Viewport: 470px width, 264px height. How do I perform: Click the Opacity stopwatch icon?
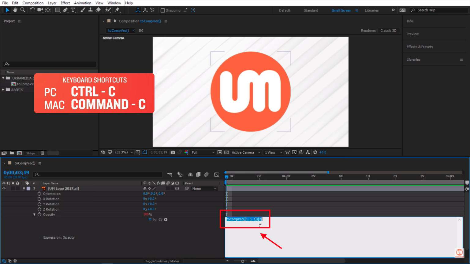coord(39,215)
